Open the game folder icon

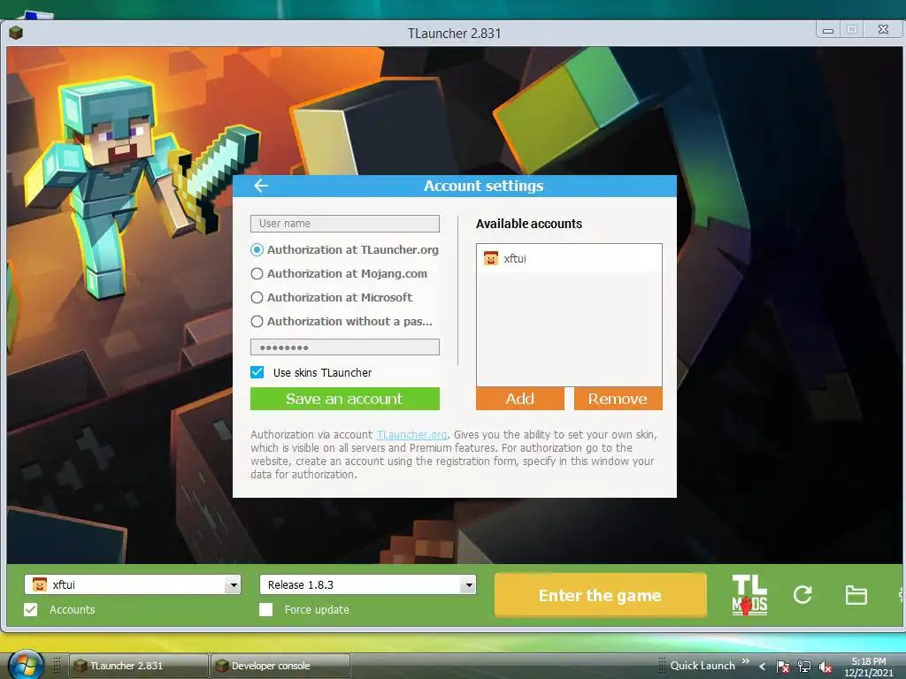tap(856, 595)
